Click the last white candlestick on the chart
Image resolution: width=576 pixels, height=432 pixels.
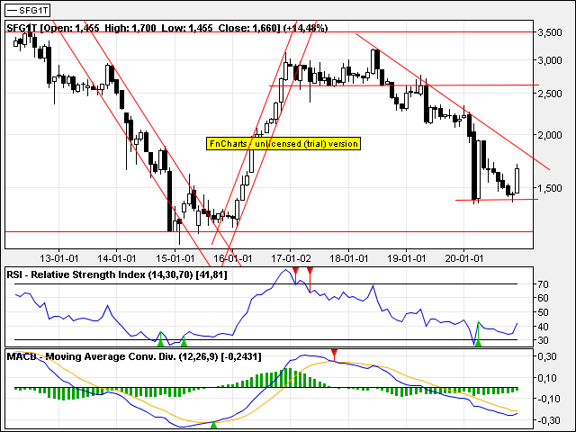(x=517, y=180)
